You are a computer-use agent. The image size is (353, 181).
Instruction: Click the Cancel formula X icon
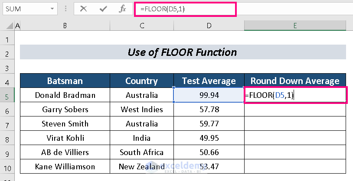coord(84,9)
